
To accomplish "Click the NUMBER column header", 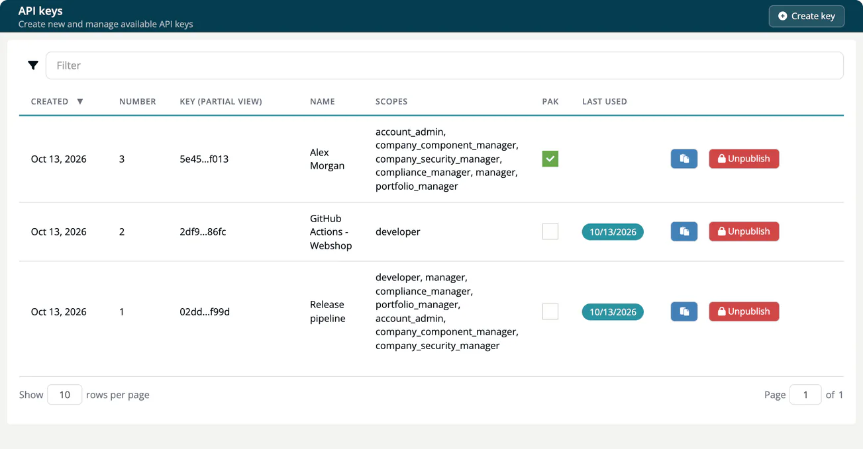I will 138,101.
